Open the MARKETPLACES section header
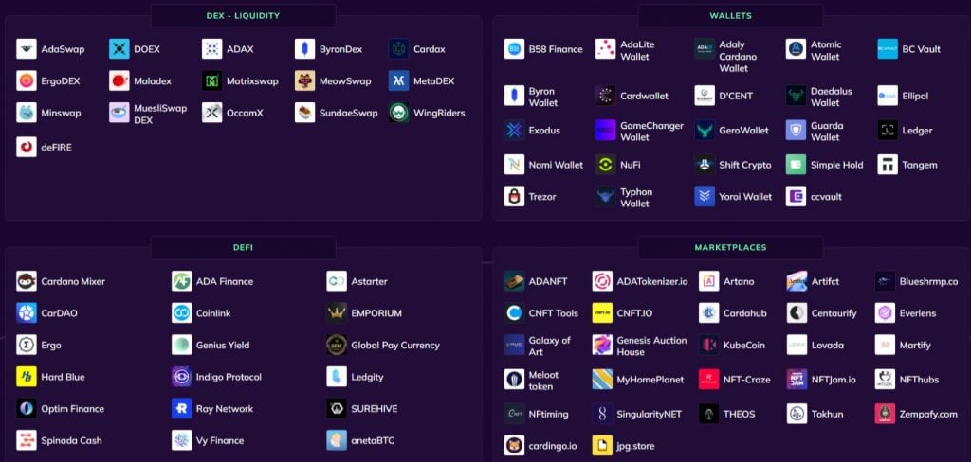The width and height of the screenshot is (971, 462). coord(731,247)
